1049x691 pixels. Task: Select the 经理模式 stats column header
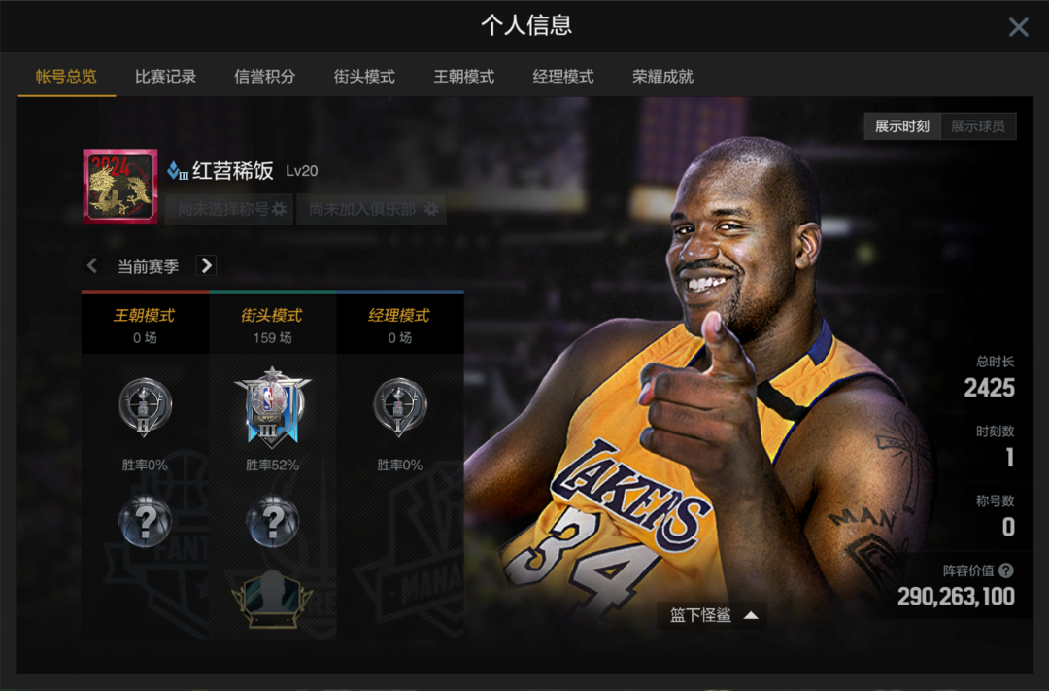tap(399, 324)
